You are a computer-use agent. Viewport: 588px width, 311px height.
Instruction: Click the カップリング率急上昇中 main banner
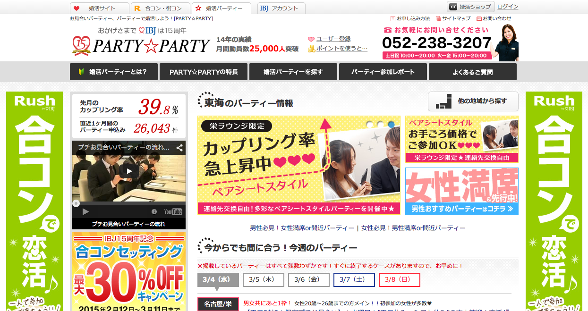(x=298, y=165)
